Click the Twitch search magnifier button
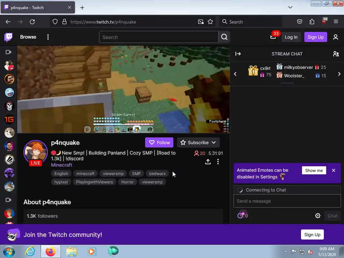 [x=224, y=37]
